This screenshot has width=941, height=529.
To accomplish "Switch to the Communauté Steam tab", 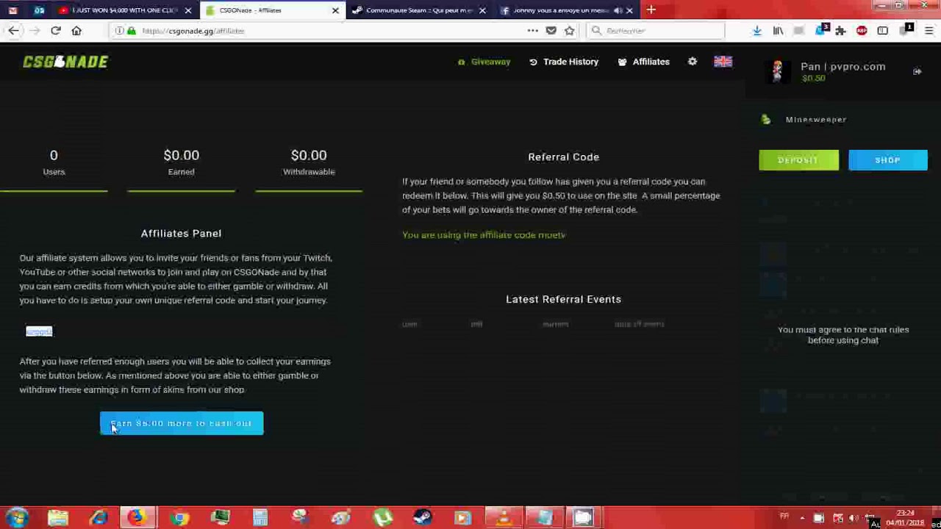I will pyautogui.click(x=419, y=10).
